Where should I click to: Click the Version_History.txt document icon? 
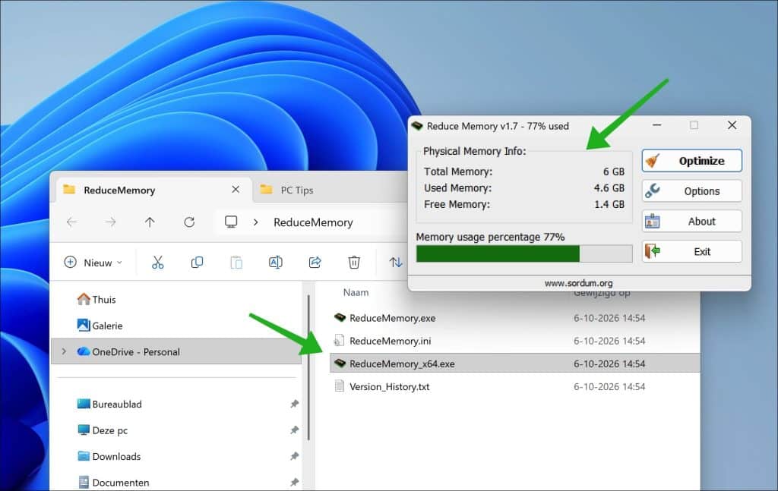tap(340, 386)
